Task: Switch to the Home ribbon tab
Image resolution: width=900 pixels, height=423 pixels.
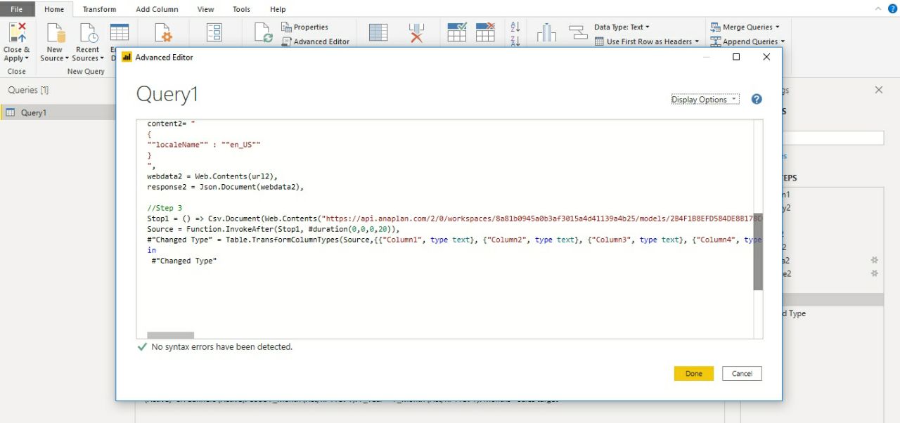Action: (54, 9)
